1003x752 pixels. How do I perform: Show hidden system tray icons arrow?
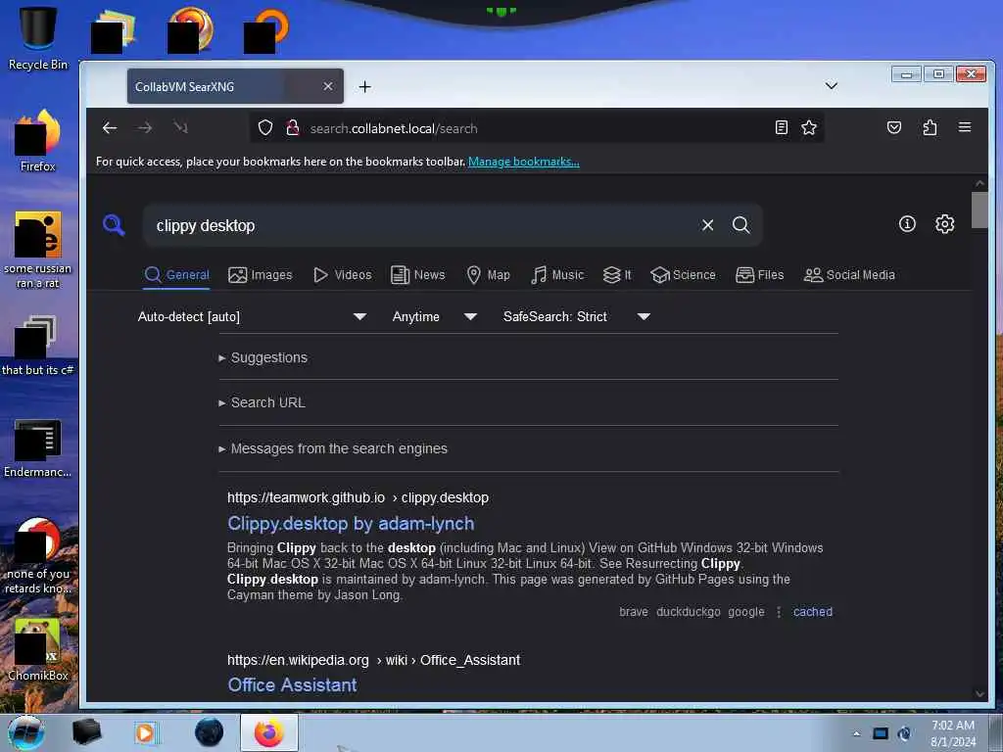(856, 733)
